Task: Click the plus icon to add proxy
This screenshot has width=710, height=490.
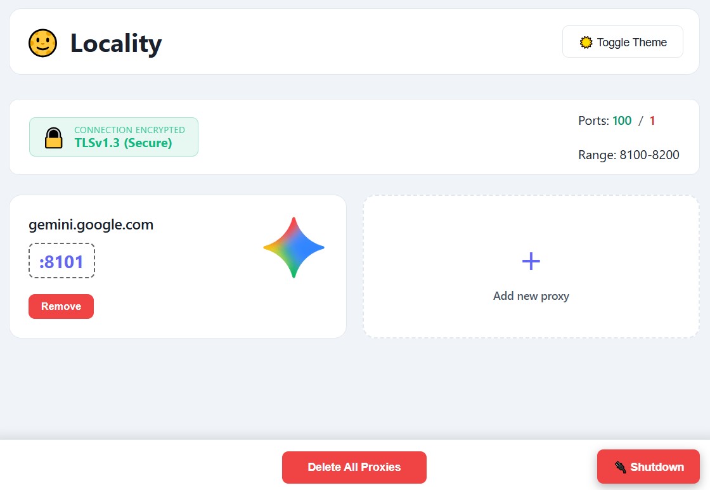Action: (x=531, y=261)
